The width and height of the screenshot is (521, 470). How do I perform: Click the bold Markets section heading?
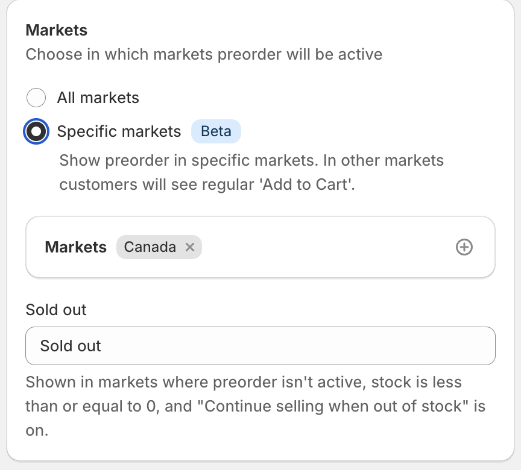[57, 30]
